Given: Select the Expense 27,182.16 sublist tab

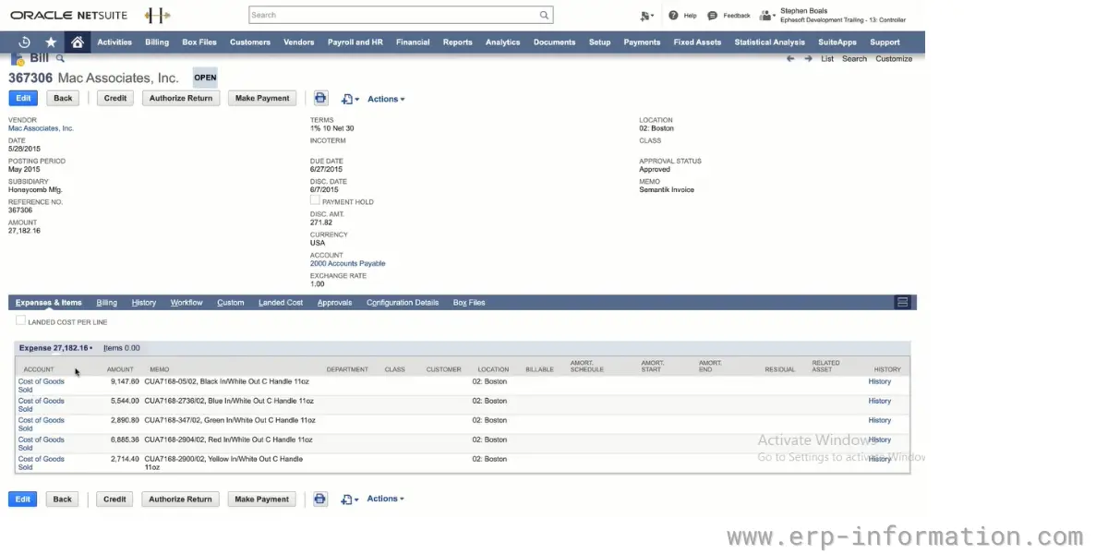Looking at the screenshot, I should tap(56, 348).
